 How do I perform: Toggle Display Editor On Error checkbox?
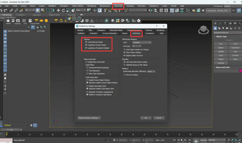pos(125,55)
